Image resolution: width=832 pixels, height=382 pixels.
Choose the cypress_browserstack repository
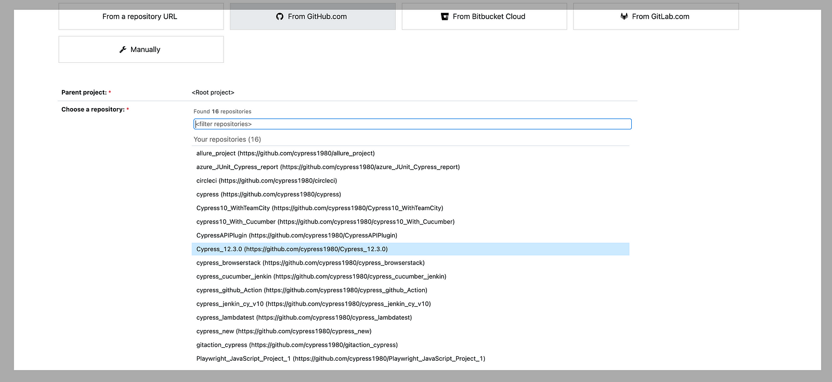(310, 263)
